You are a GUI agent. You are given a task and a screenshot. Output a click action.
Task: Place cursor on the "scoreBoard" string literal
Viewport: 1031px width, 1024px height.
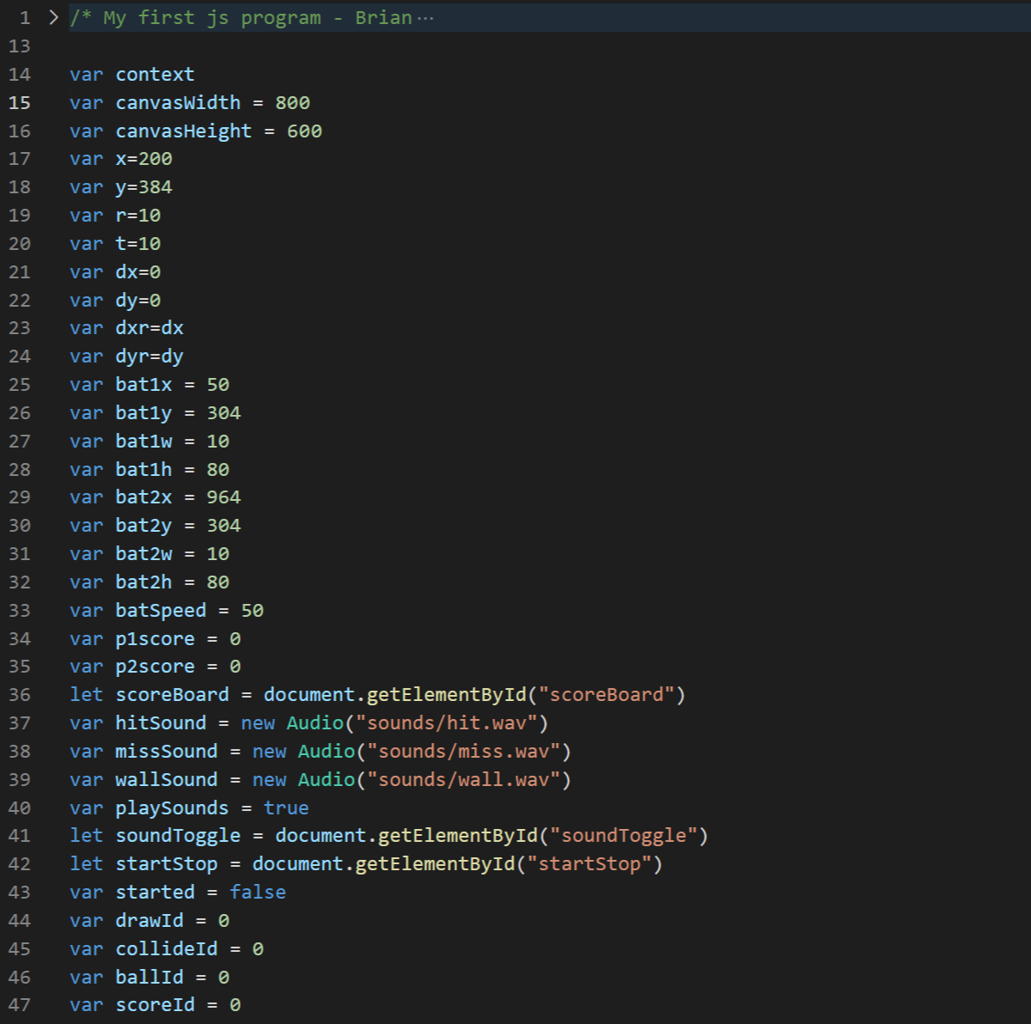click(607, 695)
